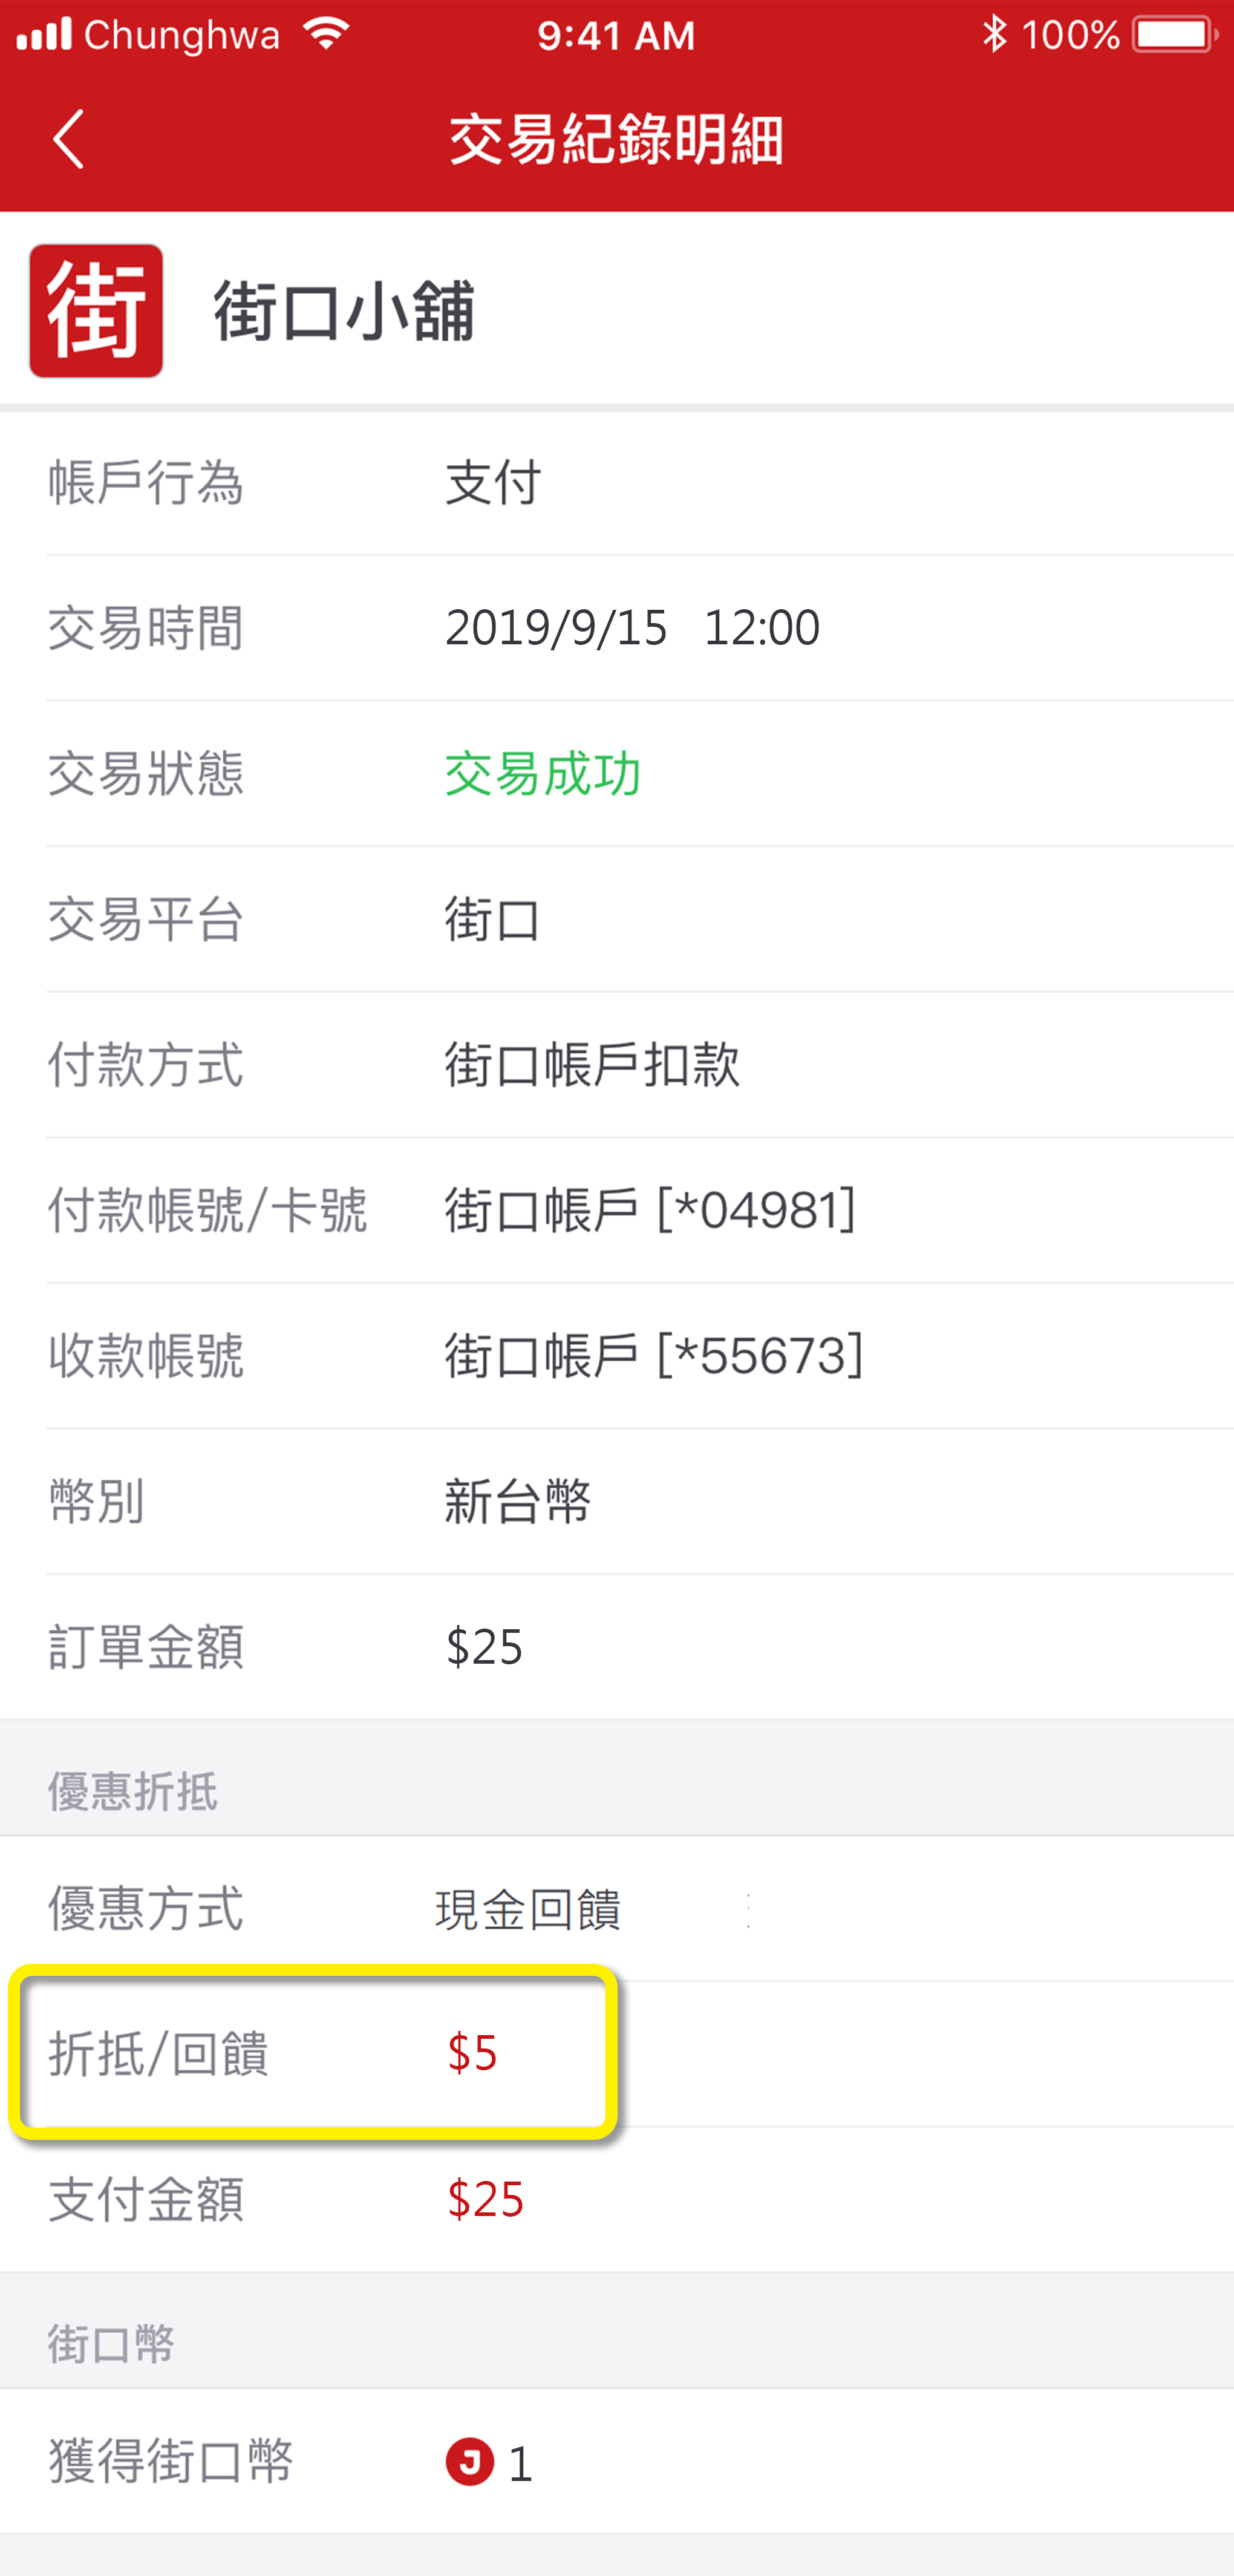
Task: Tap the battery icon in status bar
Action: (x=1173, y=36)
